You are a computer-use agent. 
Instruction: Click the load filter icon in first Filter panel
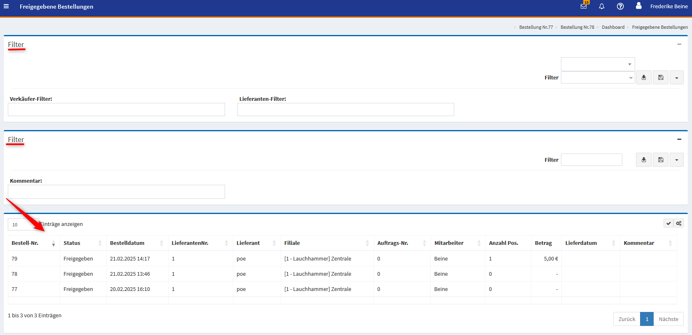pyautogui.click(x=644, y=77)
